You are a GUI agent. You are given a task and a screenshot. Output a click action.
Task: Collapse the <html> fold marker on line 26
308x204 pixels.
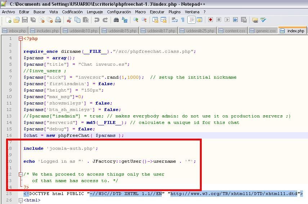click(x=21, y=200)
